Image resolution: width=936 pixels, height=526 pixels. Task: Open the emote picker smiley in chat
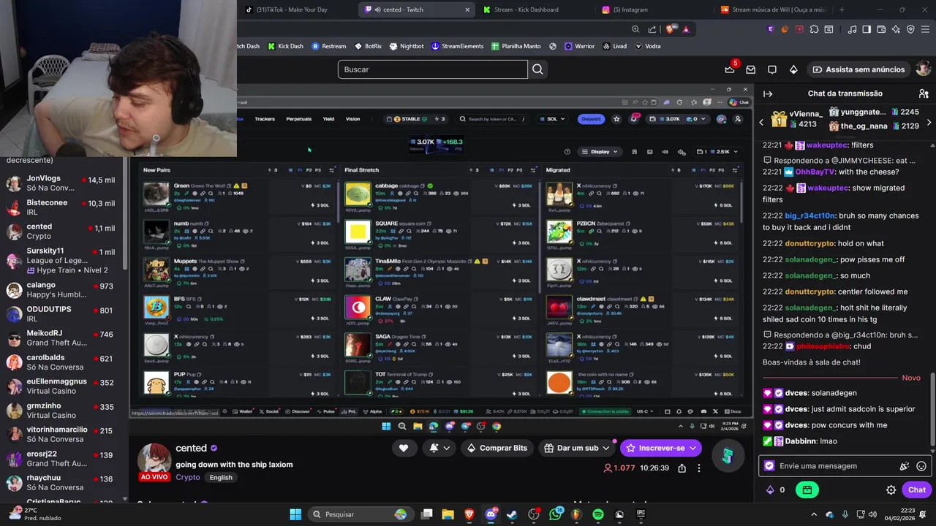[x=921, y=466]
